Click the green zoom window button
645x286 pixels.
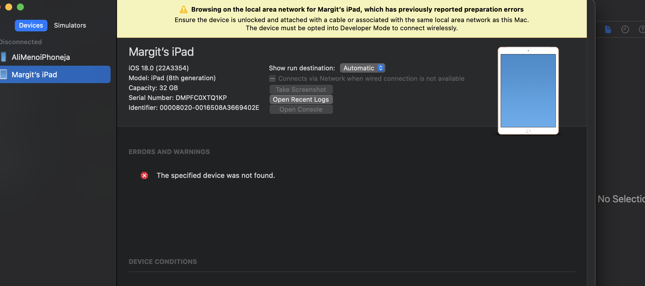click(20, 7)
